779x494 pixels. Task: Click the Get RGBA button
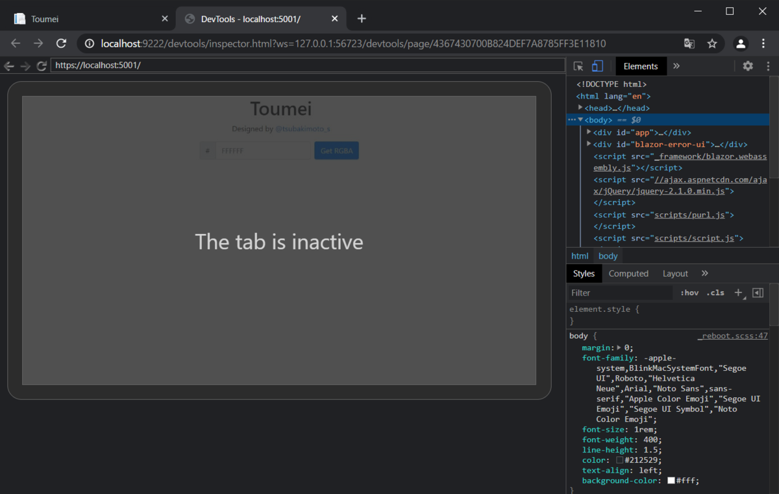click(336, 150)
